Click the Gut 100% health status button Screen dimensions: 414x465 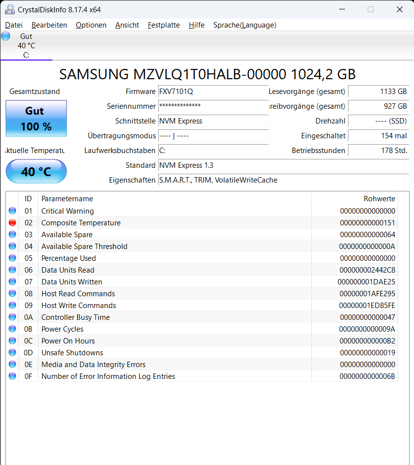(35, 118)
